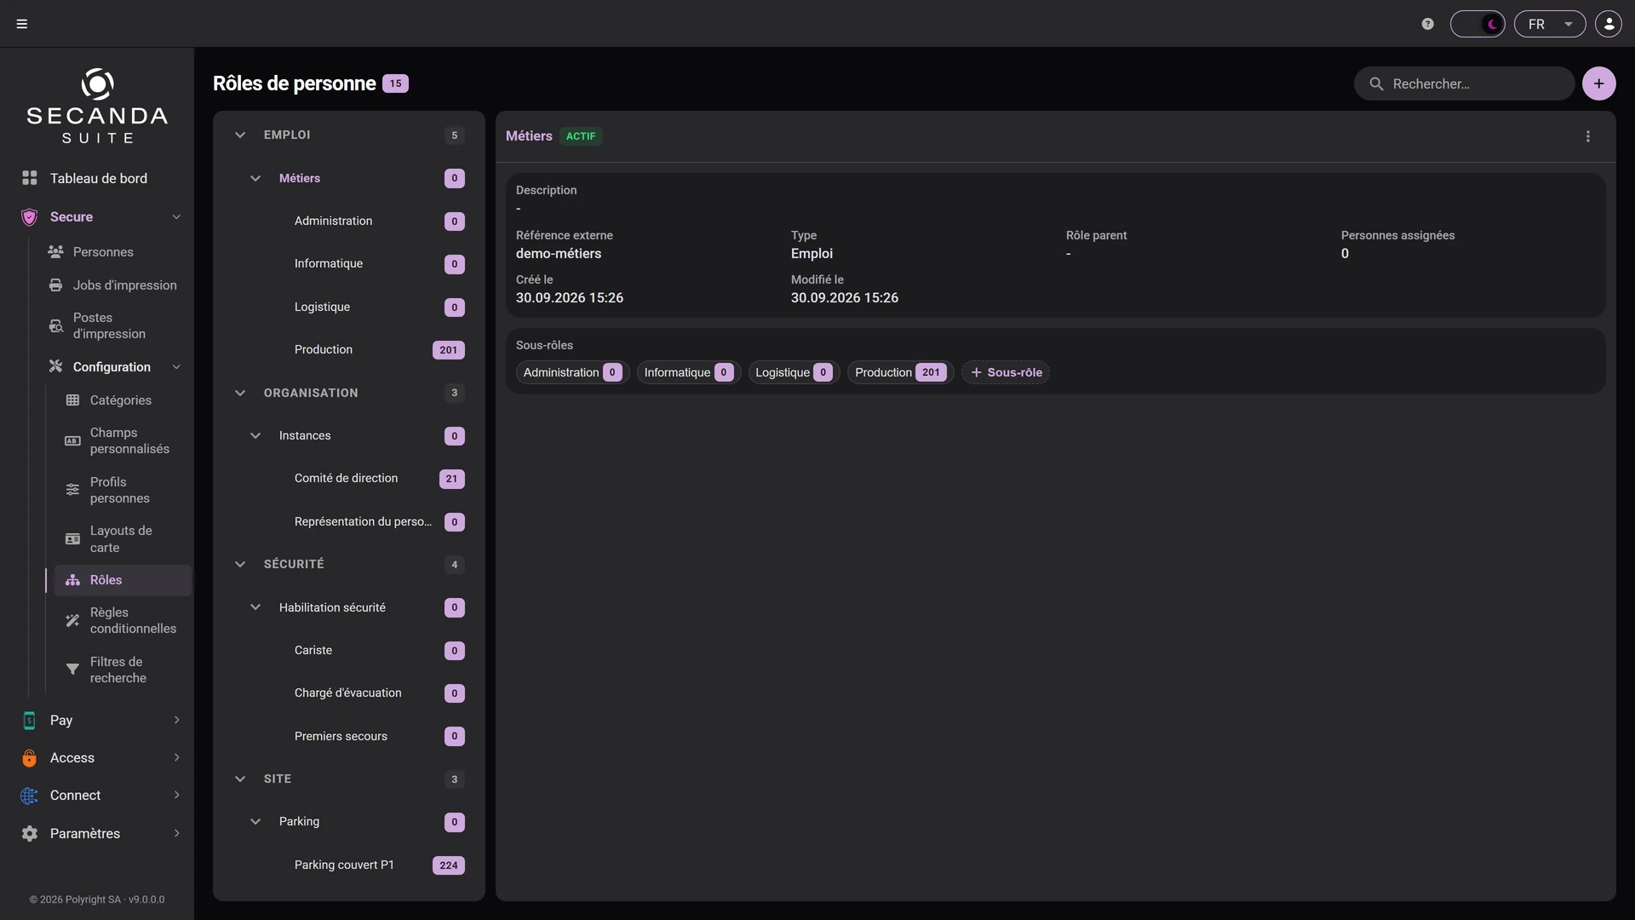This screenshot has height=920, width=1635.
Task: Open the FR language dropdown
Action: pos(1549,24)
